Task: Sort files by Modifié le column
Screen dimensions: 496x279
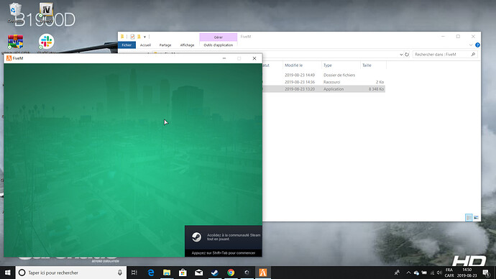Action: pyautogui.click(x=293, y=65)
